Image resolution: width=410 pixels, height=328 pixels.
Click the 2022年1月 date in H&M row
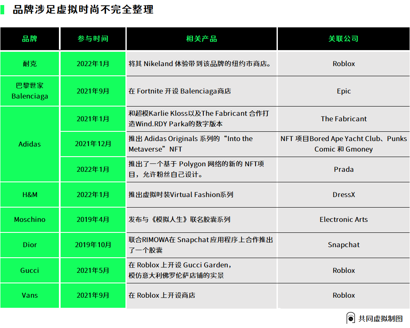coord(93,195)
